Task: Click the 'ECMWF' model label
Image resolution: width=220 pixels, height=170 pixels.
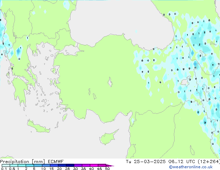Action: (56, 162)
